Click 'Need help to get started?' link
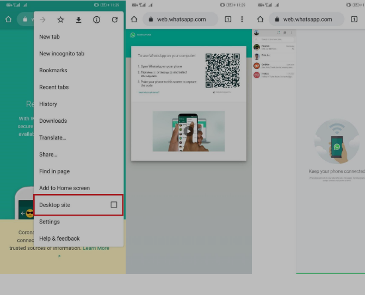The image size is (365, 295). tap(149, 92)
